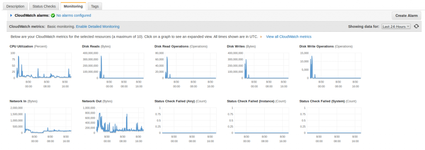Click the orange arrow before View all CloudWatch metrics

click(x=261, y=36)
